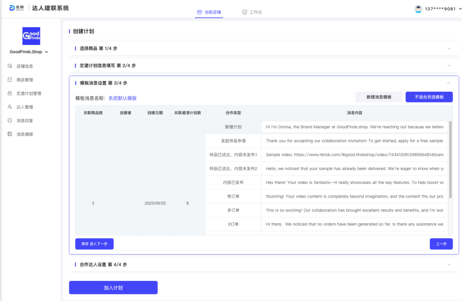Click the product management sidebar icon
Viewport: 462px width, 301px height.
9,80
